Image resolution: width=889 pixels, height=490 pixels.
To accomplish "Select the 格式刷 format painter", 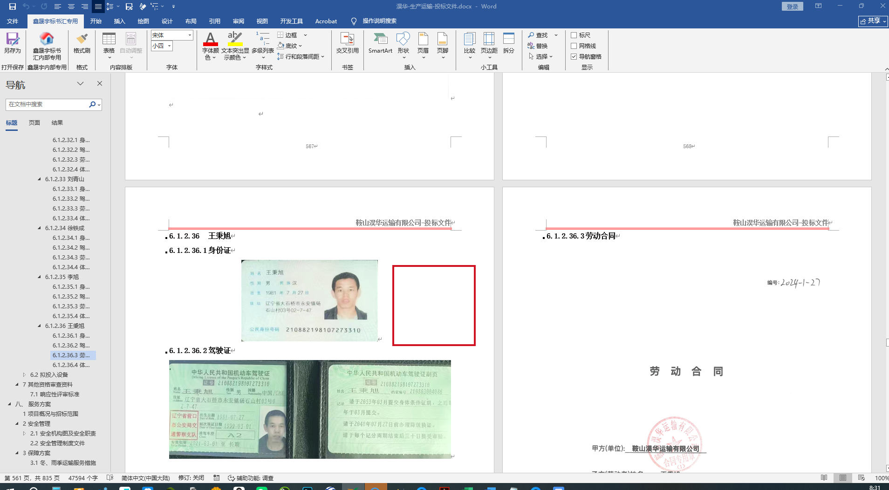I will (82, 43).
